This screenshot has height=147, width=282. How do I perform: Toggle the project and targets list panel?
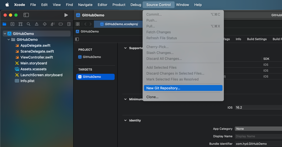[77, 39]
